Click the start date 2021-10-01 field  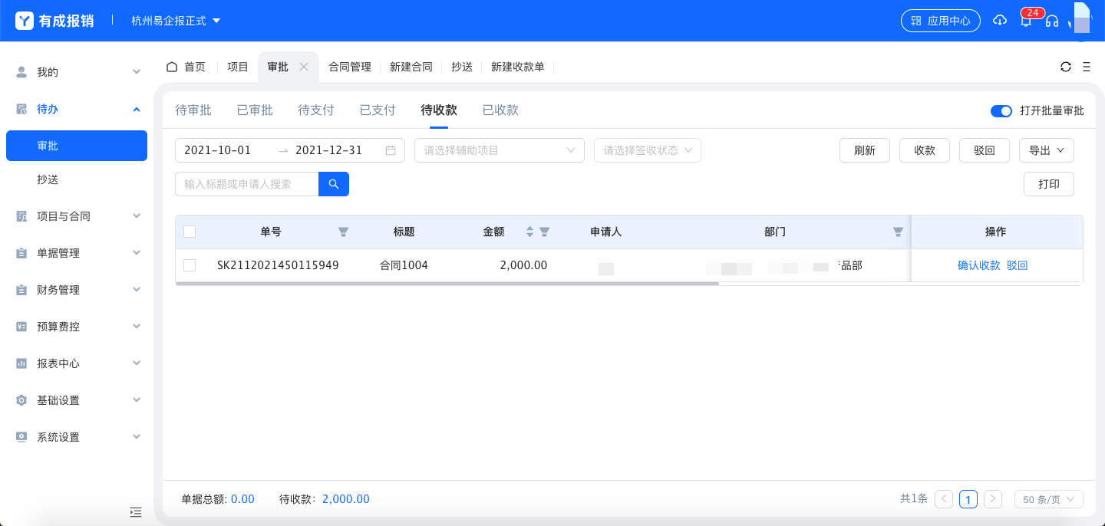219,150
